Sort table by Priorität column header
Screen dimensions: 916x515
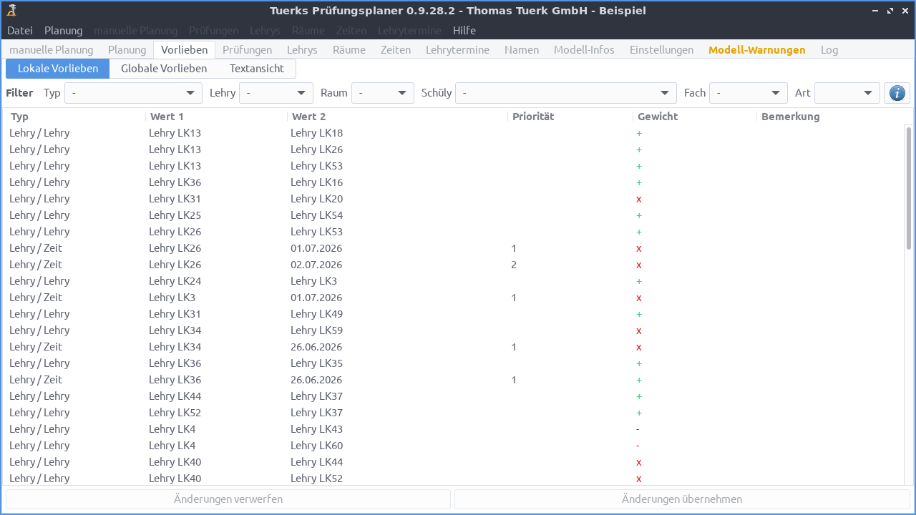533,117
